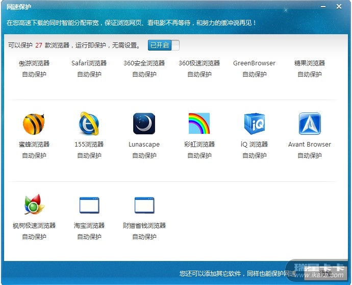Click the 财猫省钱浏览器 name label

tap(144, 225)
